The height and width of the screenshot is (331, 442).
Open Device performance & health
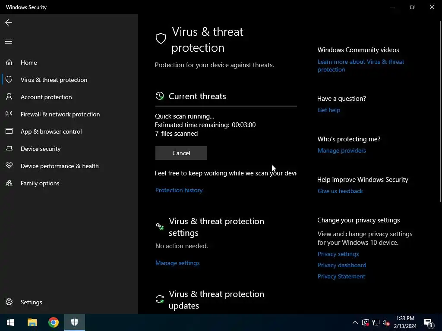pyautogui.click(x=69, y=166)
